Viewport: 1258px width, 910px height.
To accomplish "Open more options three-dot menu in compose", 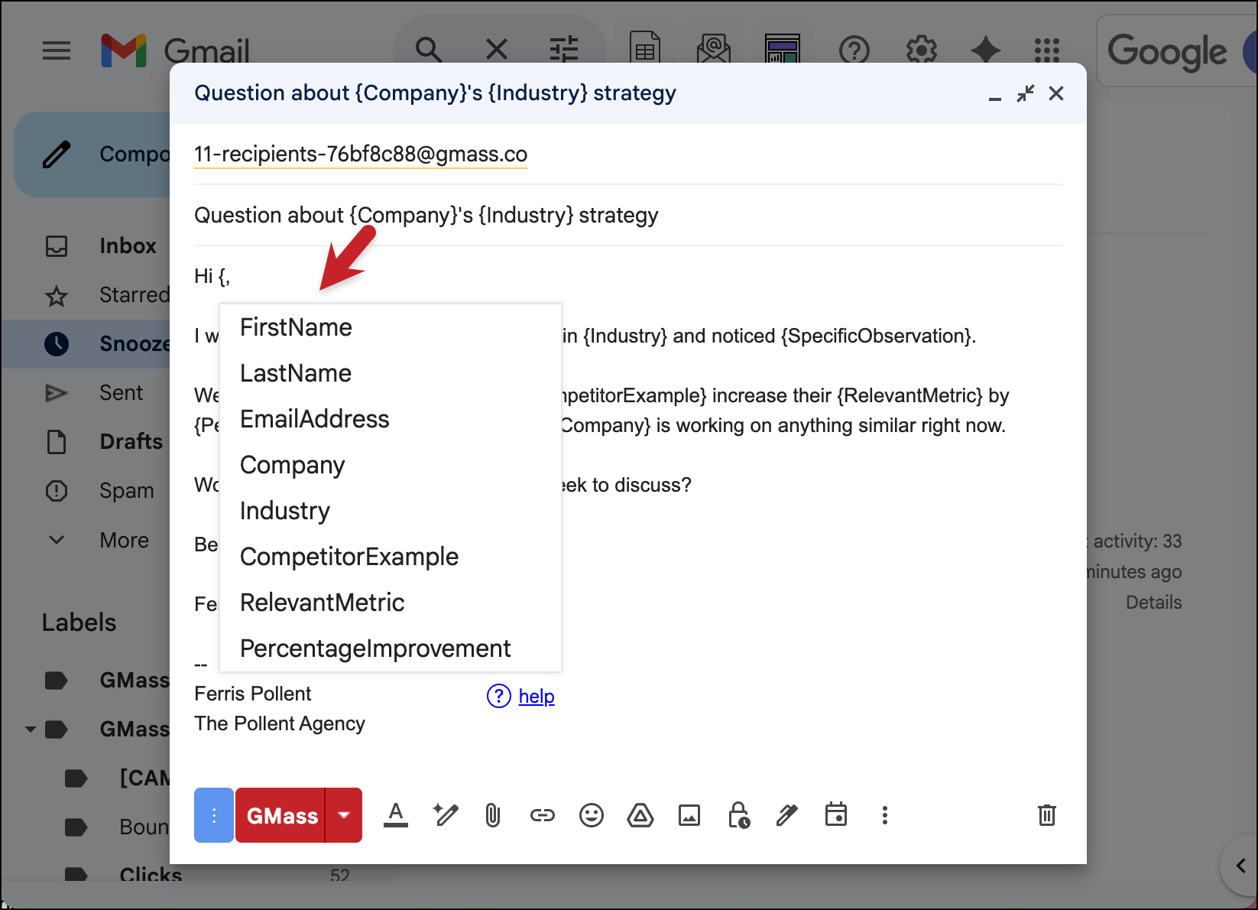I will pos(885,815).
